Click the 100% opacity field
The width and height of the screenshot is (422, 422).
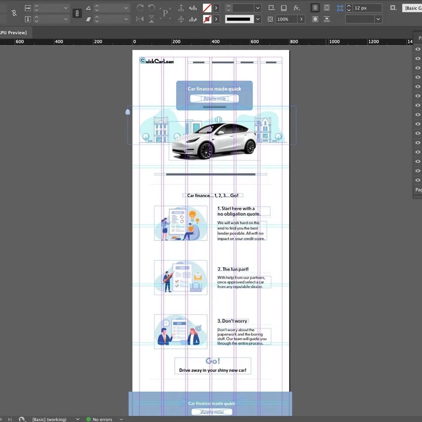pyautogui.click(x=286, y=19)
